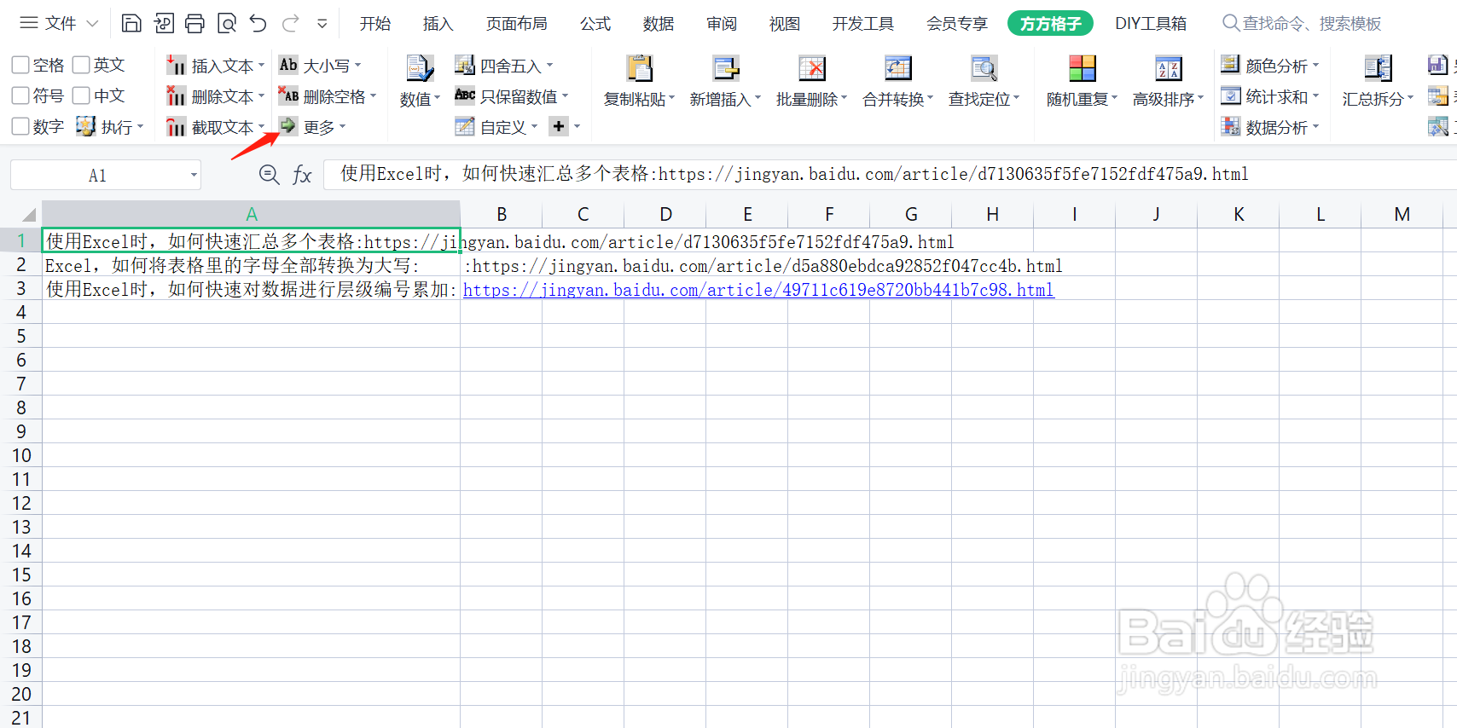Click the 数值 icon
Screen dimensions: 1457x728
pos(420,68)
